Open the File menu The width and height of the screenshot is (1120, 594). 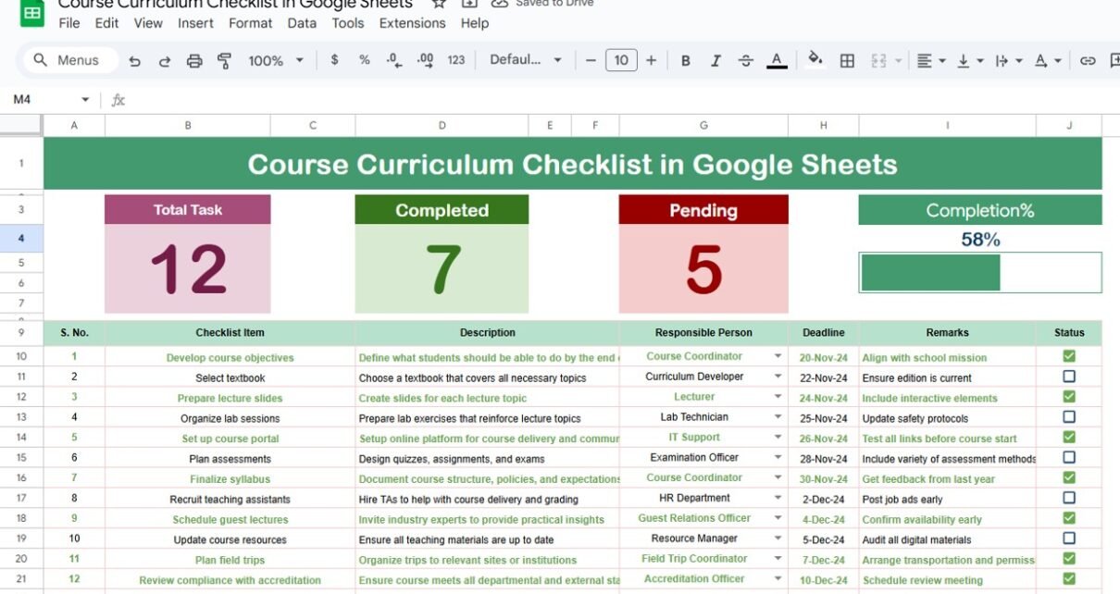point(69,23)
